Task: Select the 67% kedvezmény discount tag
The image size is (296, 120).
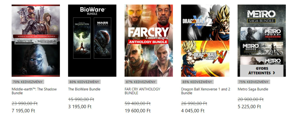Action: pyautogui.click(x=141, y=82)
